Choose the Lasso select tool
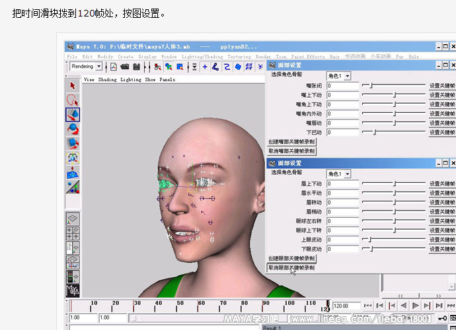 coord(73,100)
